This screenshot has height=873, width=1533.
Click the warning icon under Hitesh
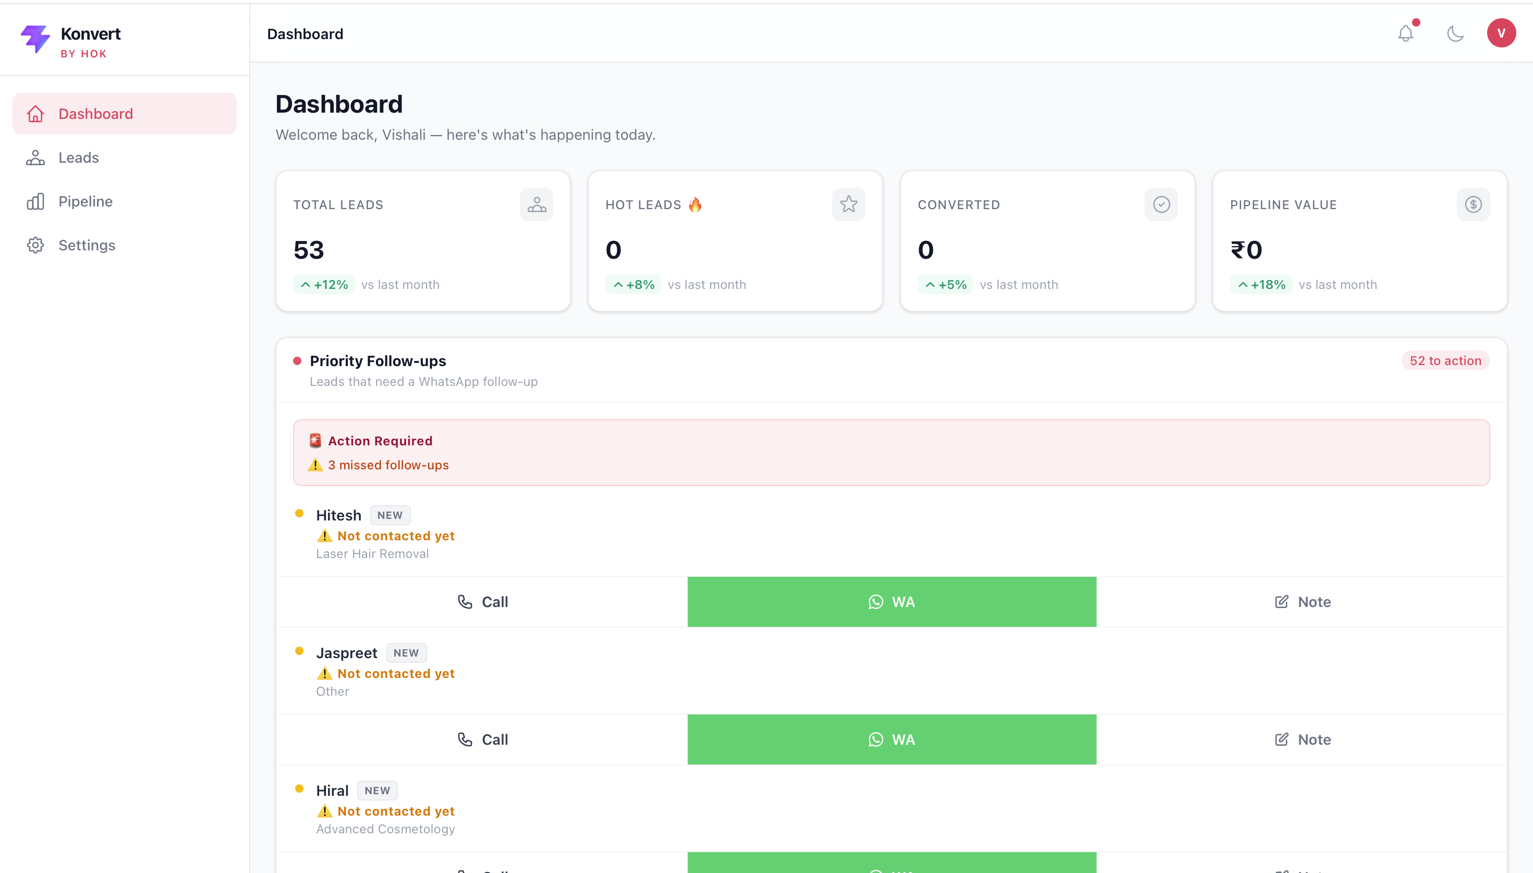coord(324,536)
